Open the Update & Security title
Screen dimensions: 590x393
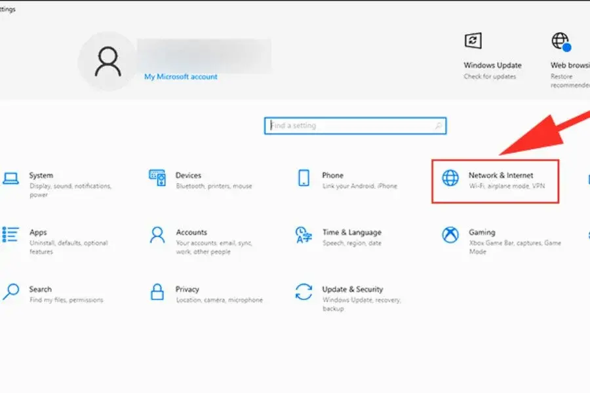[x=353, y=290]
